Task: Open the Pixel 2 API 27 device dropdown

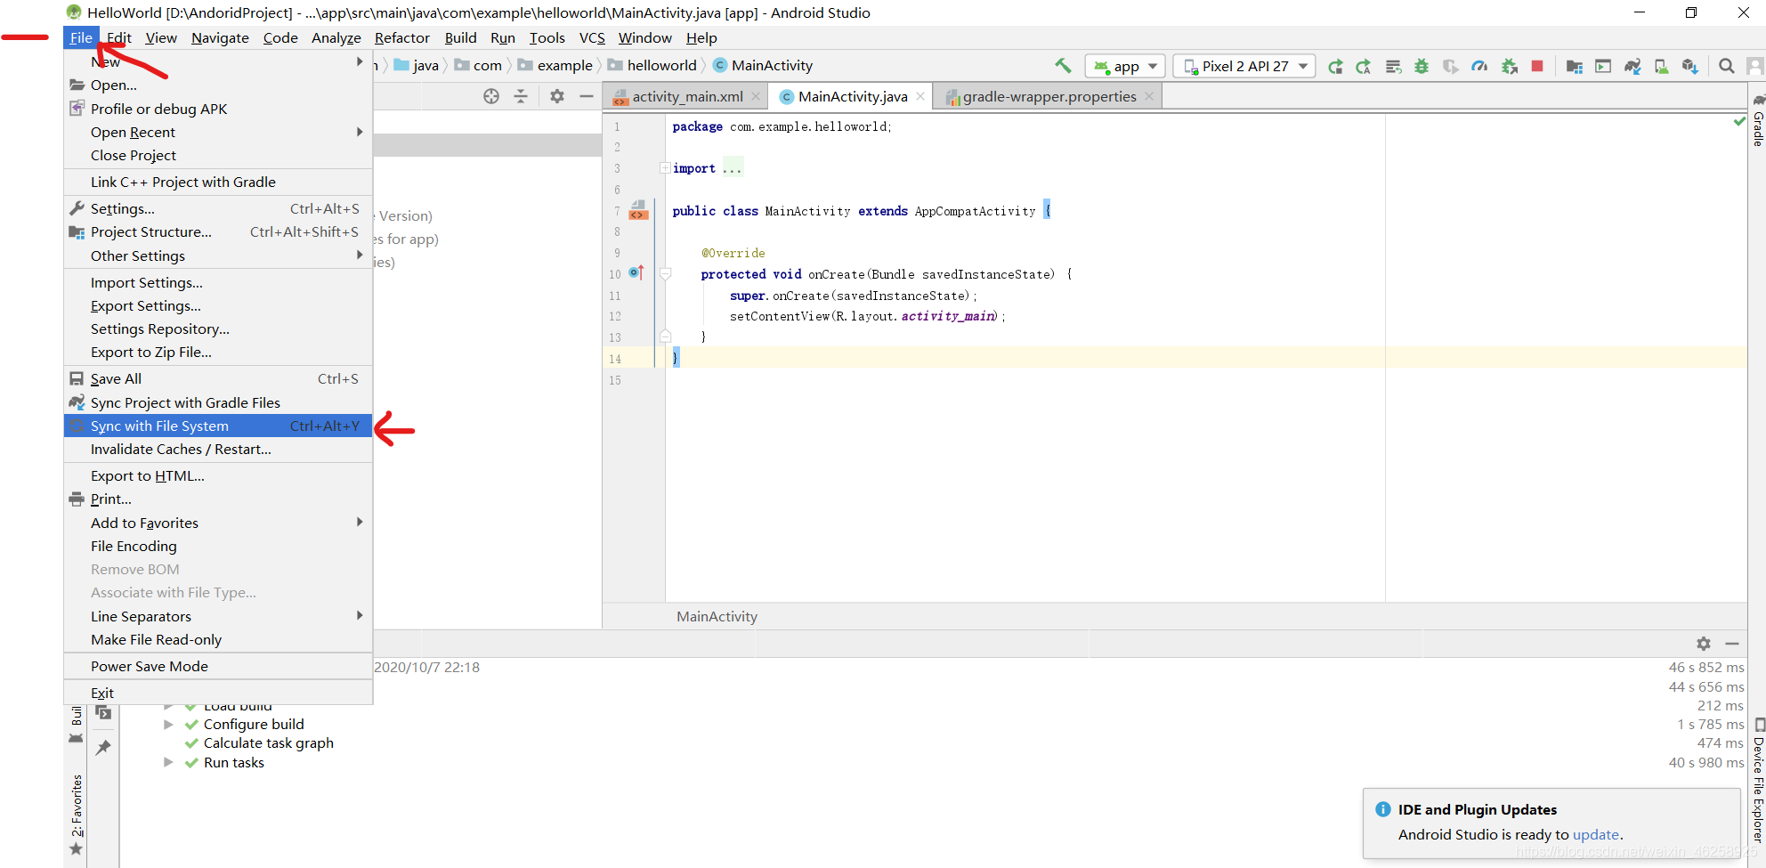Action: [1244, 67]
